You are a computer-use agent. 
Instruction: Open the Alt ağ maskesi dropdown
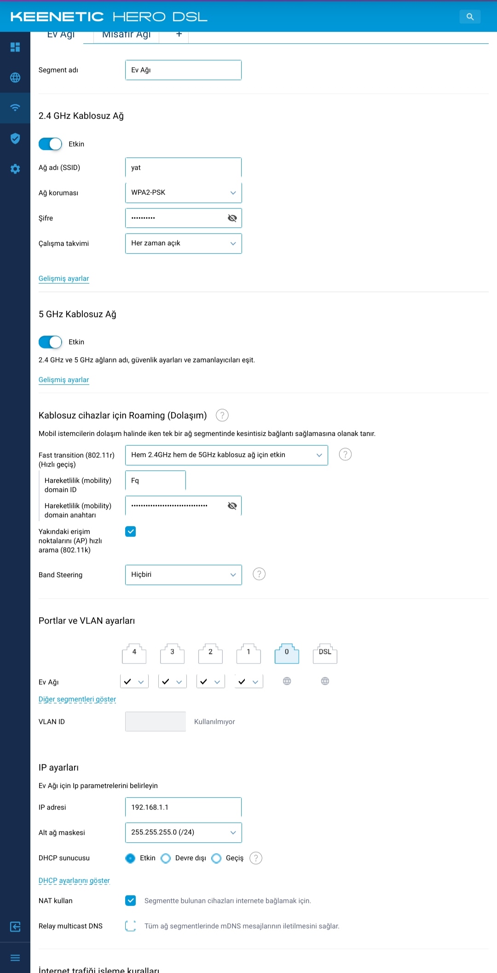click(x=184, y=833)
